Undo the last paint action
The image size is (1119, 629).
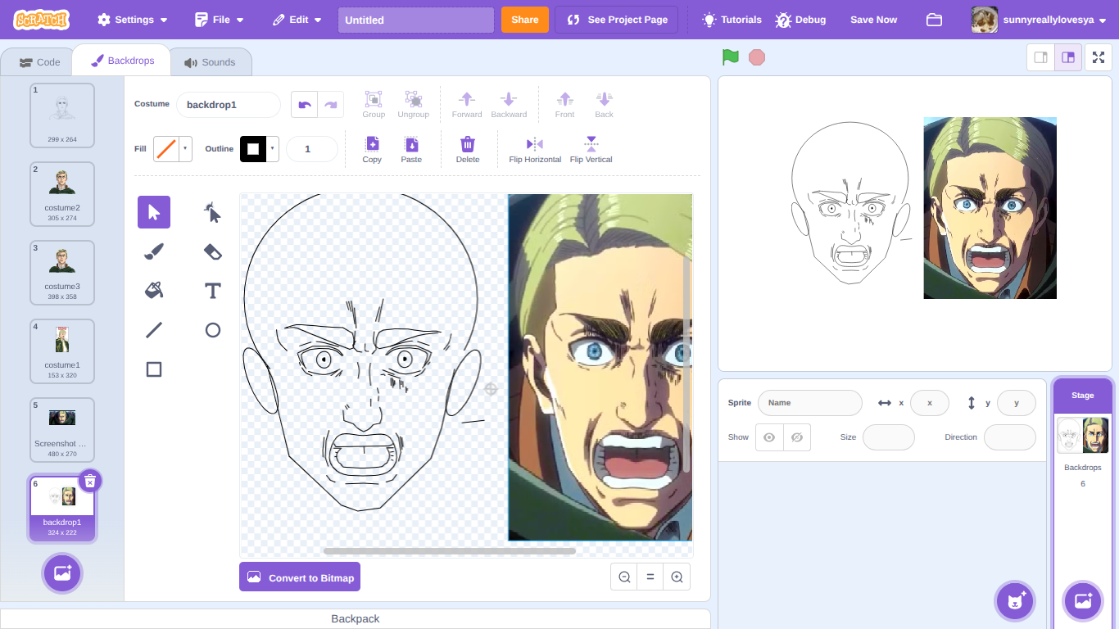pos(305,105)
